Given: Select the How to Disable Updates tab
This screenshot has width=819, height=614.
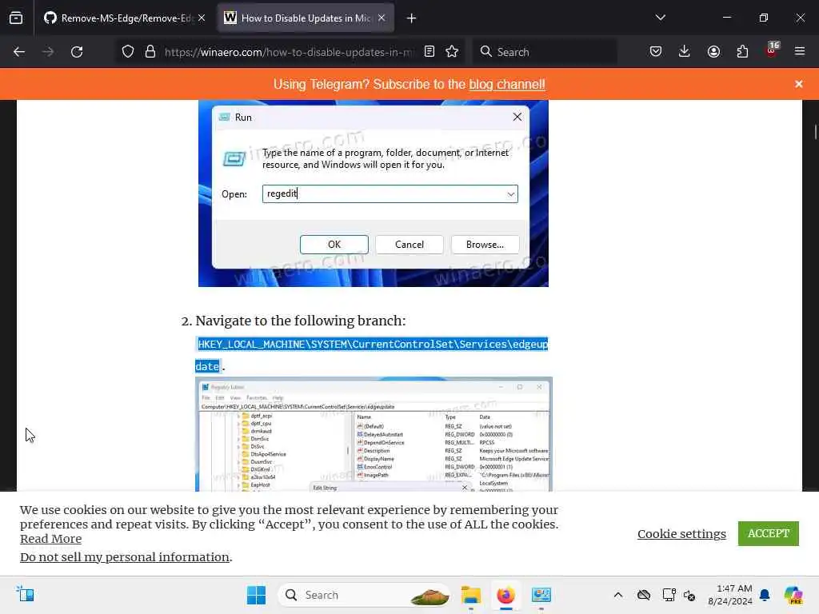Looking at the screenshot, I should click(306, 18).
